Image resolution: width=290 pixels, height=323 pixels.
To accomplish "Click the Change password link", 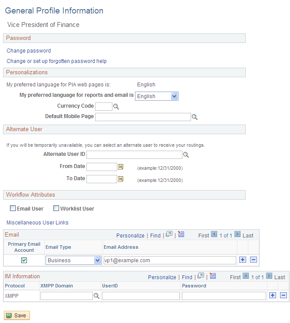I will [x=29, y=51].
